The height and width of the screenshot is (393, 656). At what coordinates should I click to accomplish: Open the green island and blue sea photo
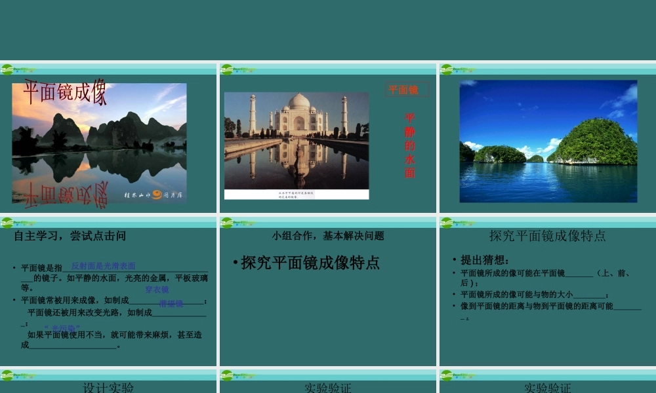(548, 141)
